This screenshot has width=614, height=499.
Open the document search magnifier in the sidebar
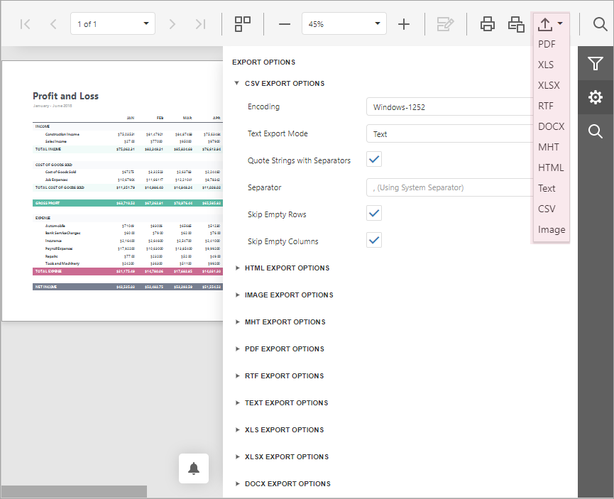[596, 131]
